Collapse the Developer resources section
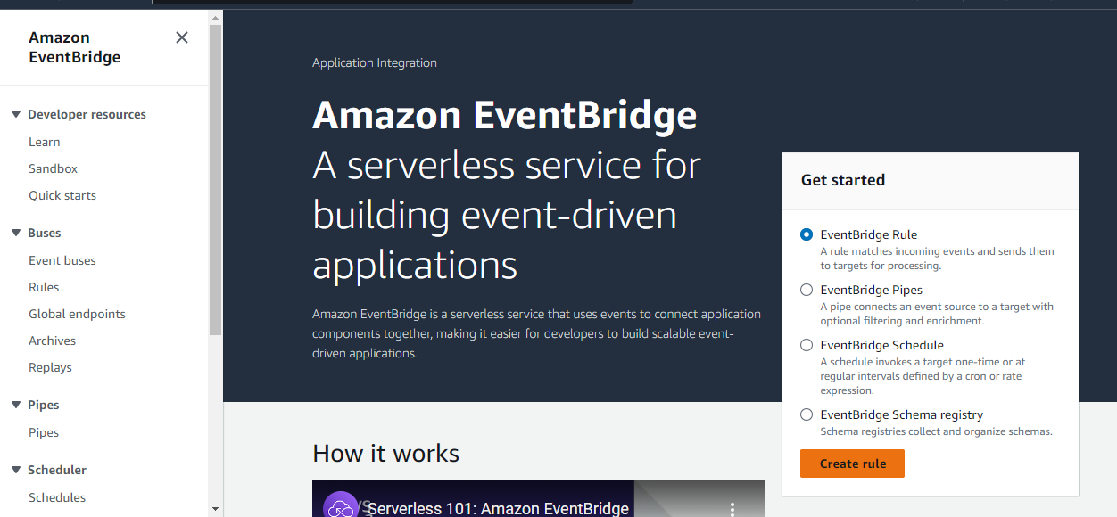 click(x=15, y=114)
